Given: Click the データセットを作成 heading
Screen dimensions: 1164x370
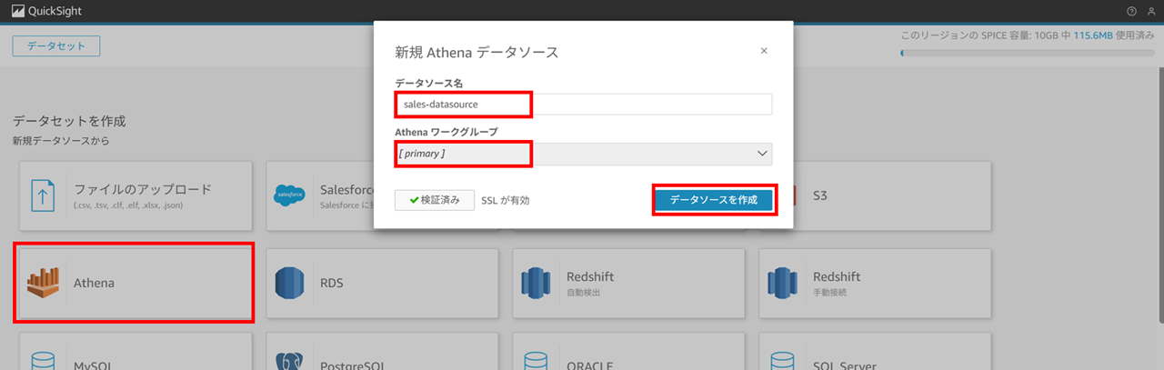Looking at the screenshot, I should pyautogui.click(x=69, y=121).
